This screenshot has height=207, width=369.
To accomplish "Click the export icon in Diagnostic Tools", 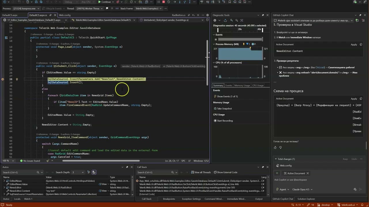I will (225, 20).
